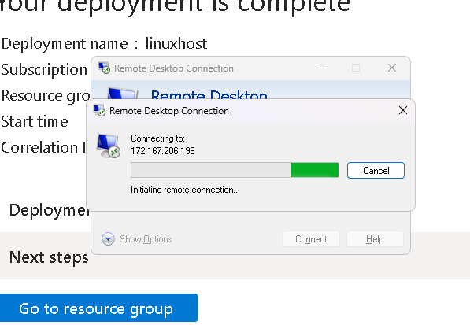The width and height of the screenshot is (470, 325).
Task: Click the 'Initiating remote connection...' status text
Action: click(185, 190)
